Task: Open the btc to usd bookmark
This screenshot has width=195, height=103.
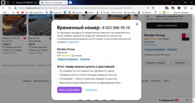Action: click(x=117, y=12)
